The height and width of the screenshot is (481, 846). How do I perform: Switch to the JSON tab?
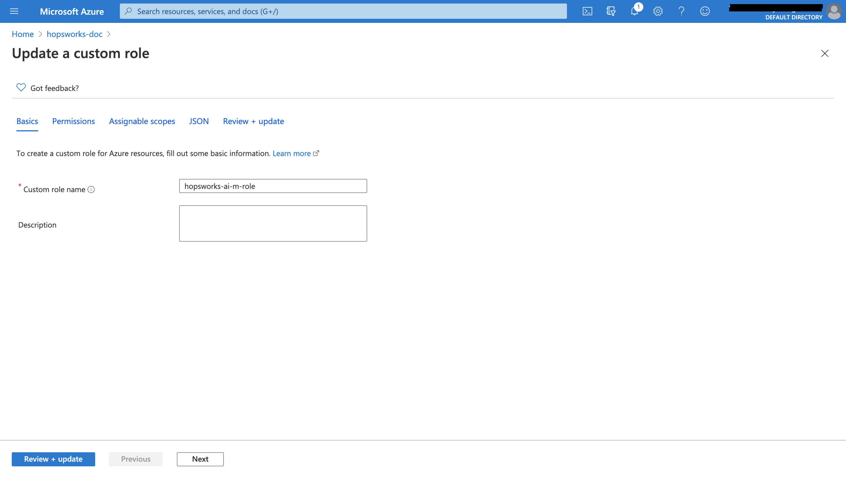pos(199,121)
